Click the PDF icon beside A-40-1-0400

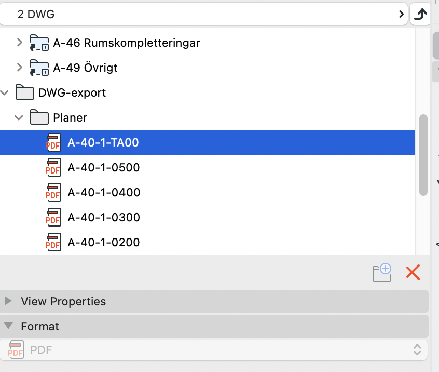pyautogui.click(x=53, y=193)
